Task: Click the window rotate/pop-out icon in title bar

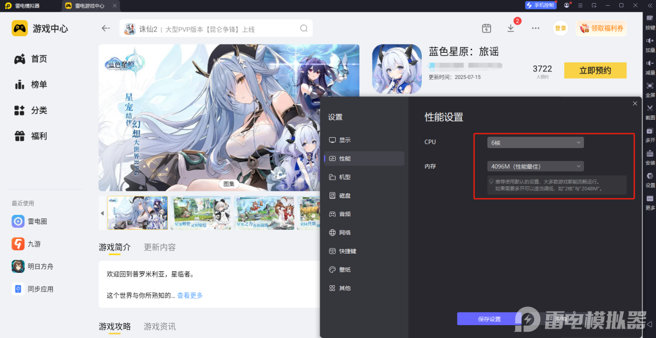Action: coord(594,5)
